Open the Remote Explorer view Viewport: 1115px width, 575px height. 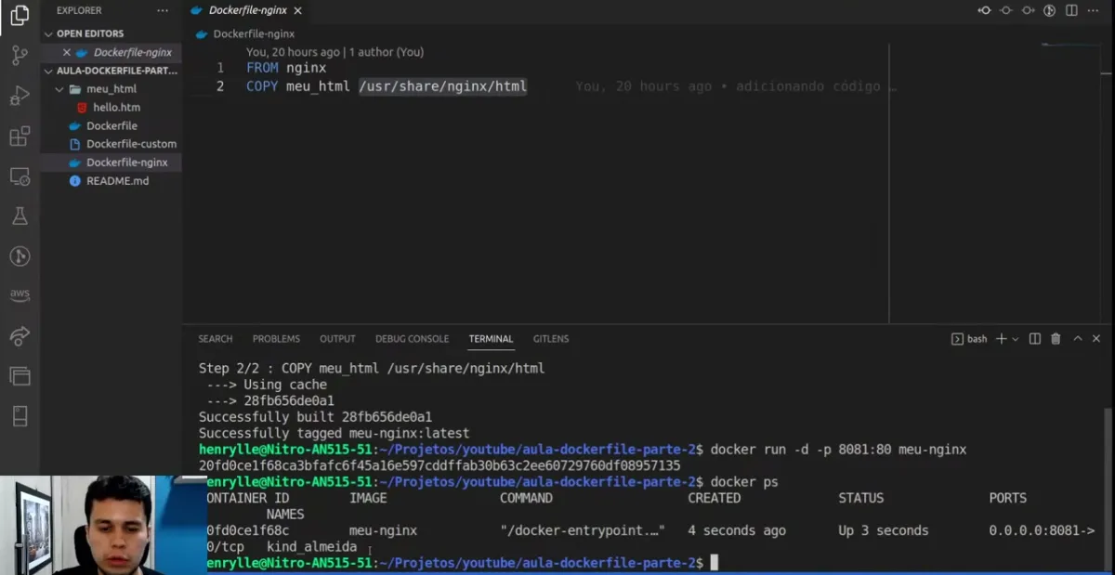point(20,176)
